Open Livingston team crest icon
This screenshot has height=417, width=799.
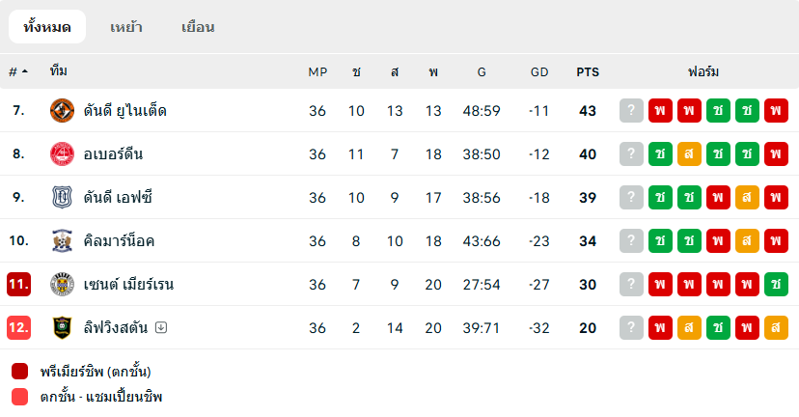tap(62, 328)
